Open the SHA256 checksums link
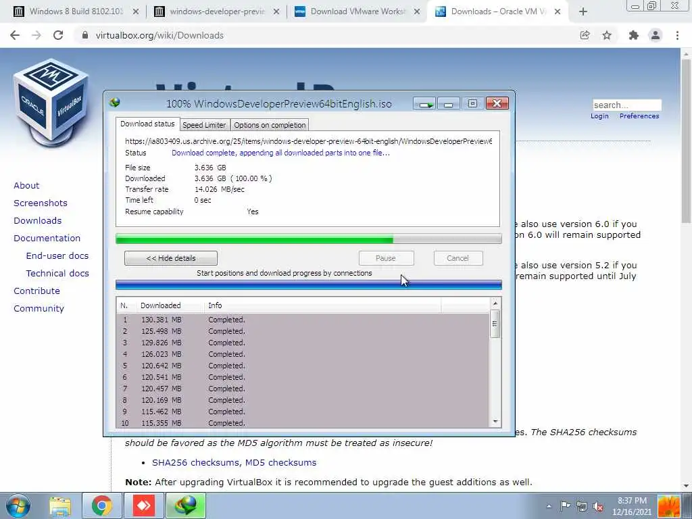 tap(196, 462)
